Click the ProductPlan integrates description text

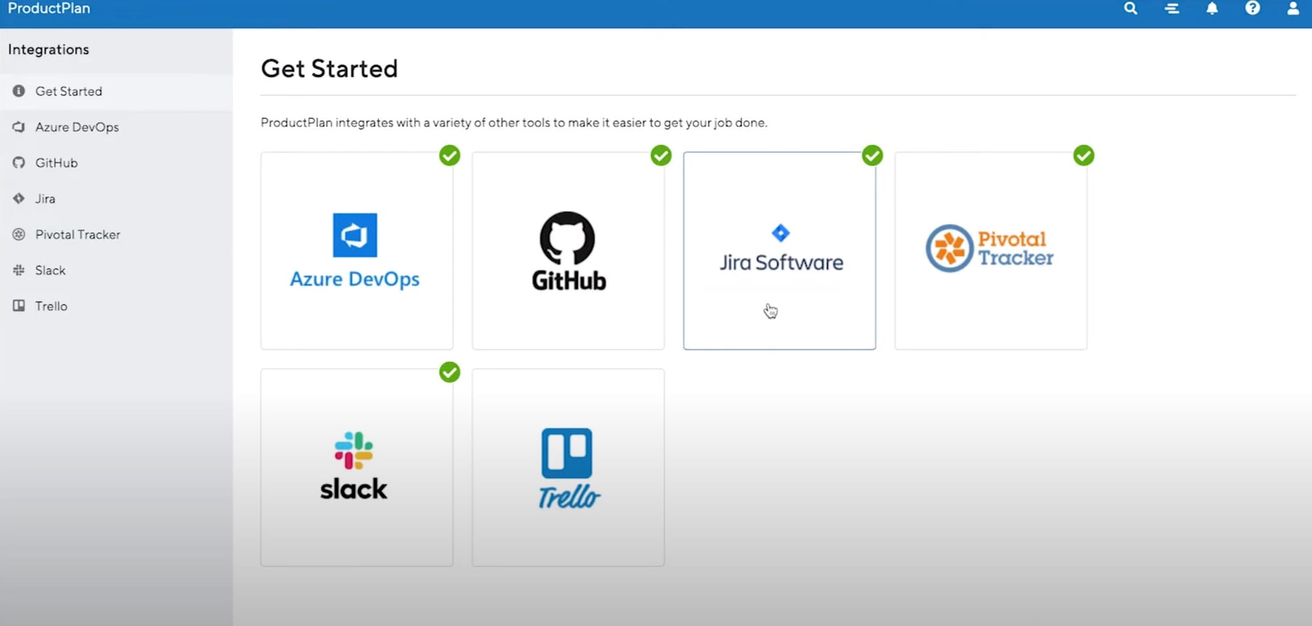pos(514,123)
